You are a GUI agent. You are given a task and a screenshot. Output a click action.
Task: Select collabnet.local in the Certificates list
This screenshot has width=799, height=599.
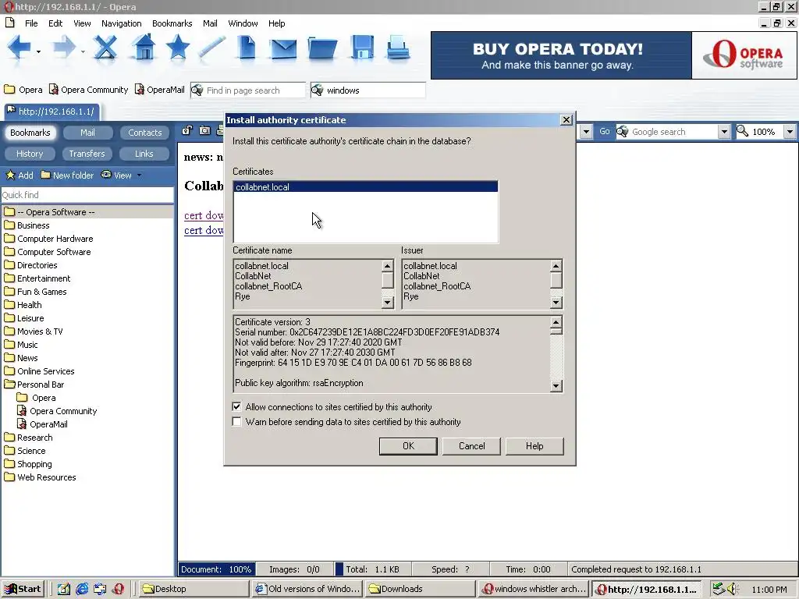pyautogui.click(x=365, y=187)
